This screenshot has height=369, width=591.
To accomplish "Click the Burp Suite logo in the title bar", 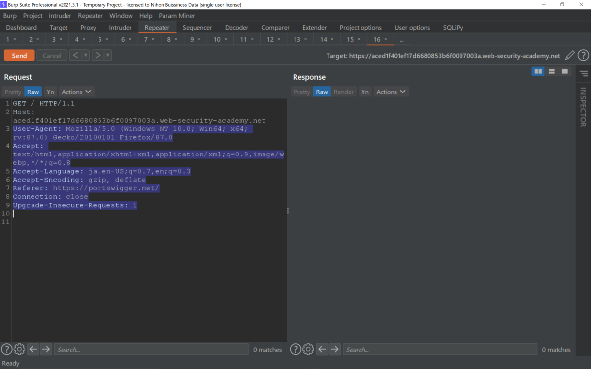I will pos(4,4).
